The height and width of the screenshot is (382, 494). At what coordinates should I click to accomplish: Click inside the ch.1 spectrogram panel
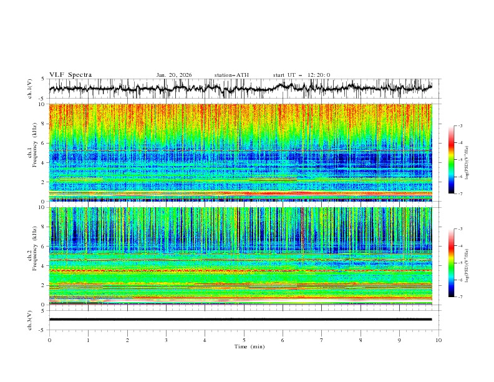(240, 152)
